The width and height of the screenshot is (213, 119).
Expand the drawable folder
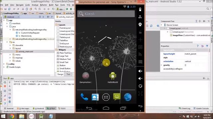[10, 45]
